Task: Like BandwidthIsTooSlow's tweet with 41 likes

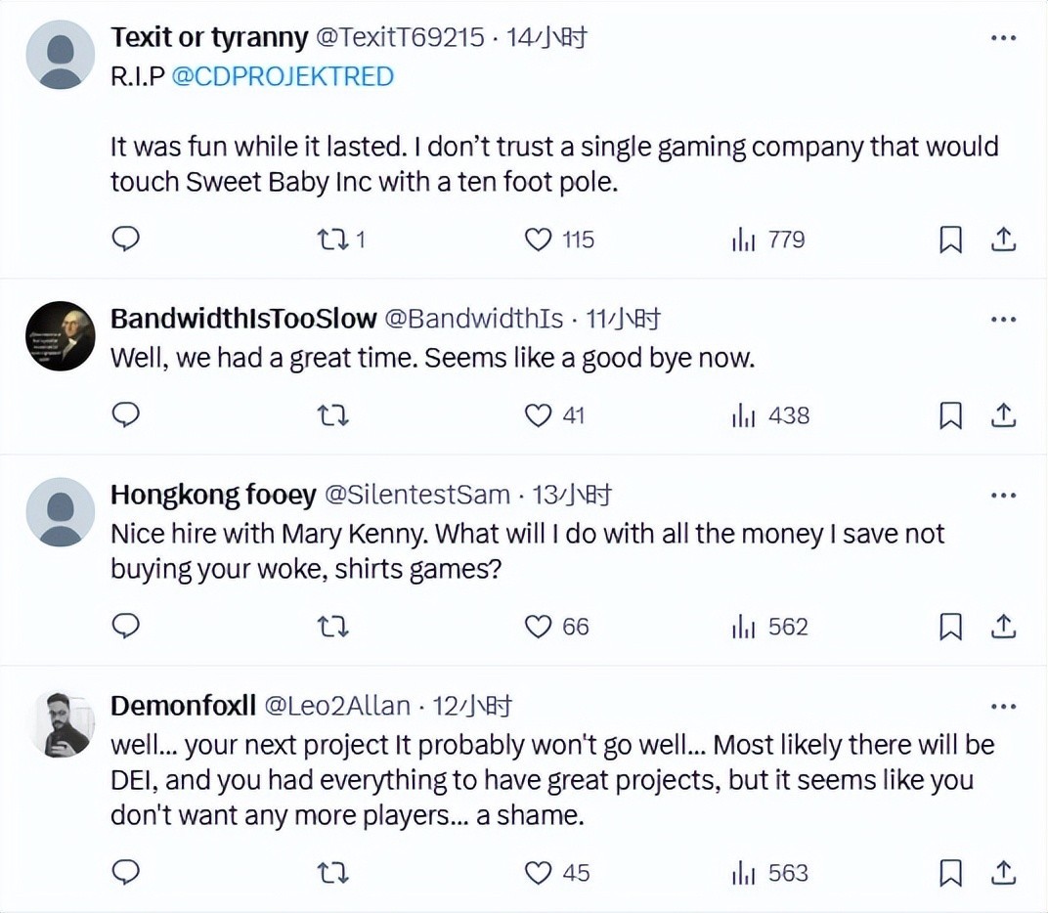Action: [539, 415]
